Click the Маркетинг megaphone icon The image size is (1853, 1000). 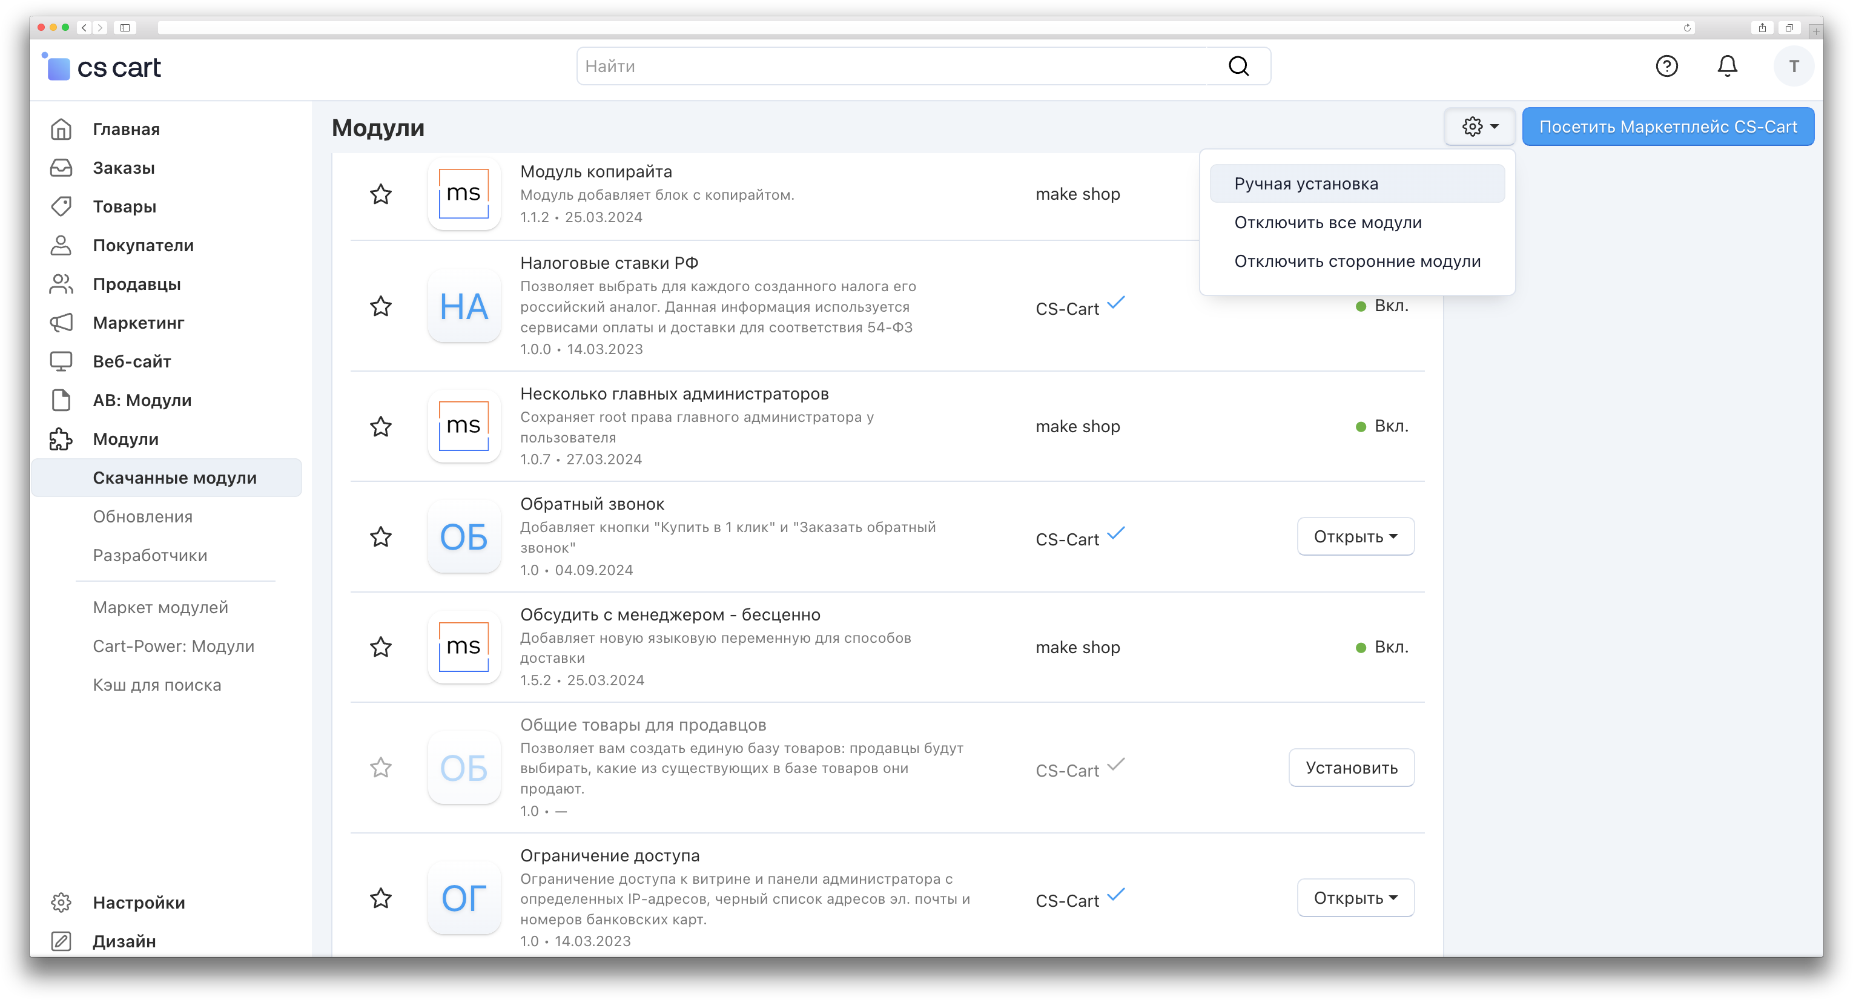61,323
